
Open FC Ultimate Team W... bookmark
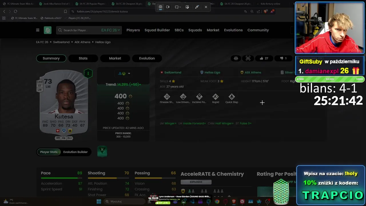(x=24, y=18)
